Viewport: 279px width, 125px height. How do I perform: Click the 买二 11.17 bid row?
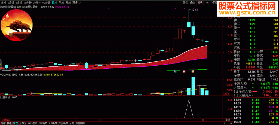click(x=256, y=36)
